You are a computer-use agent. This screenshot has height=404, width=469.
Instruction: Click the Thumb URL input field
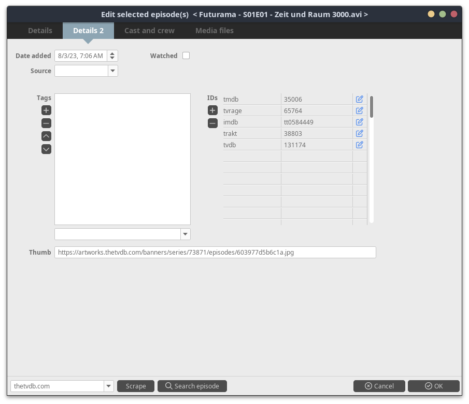pos(215,252)
